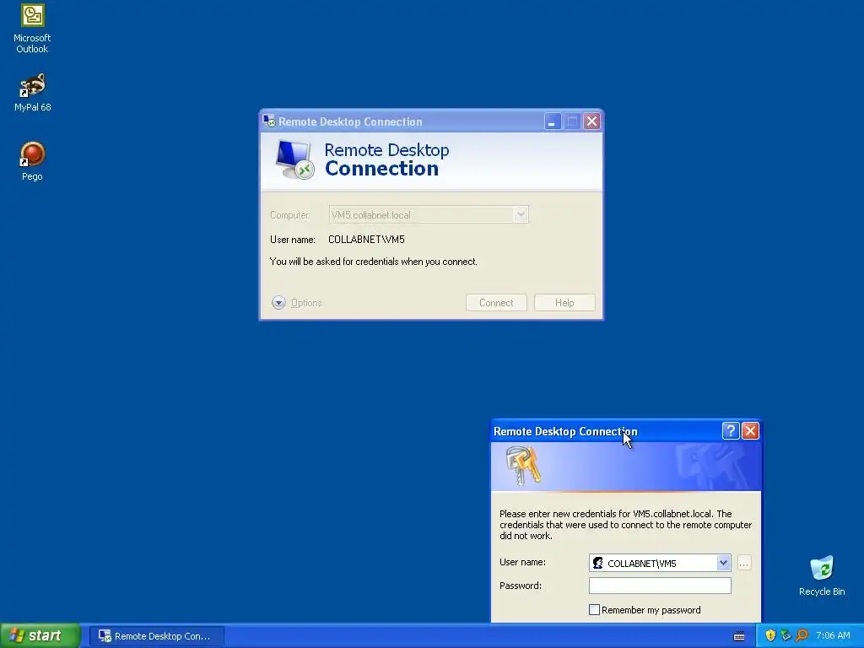The image size is (864, 648).
Task: Click the network connection tray icon
Action: click(786, 635)
